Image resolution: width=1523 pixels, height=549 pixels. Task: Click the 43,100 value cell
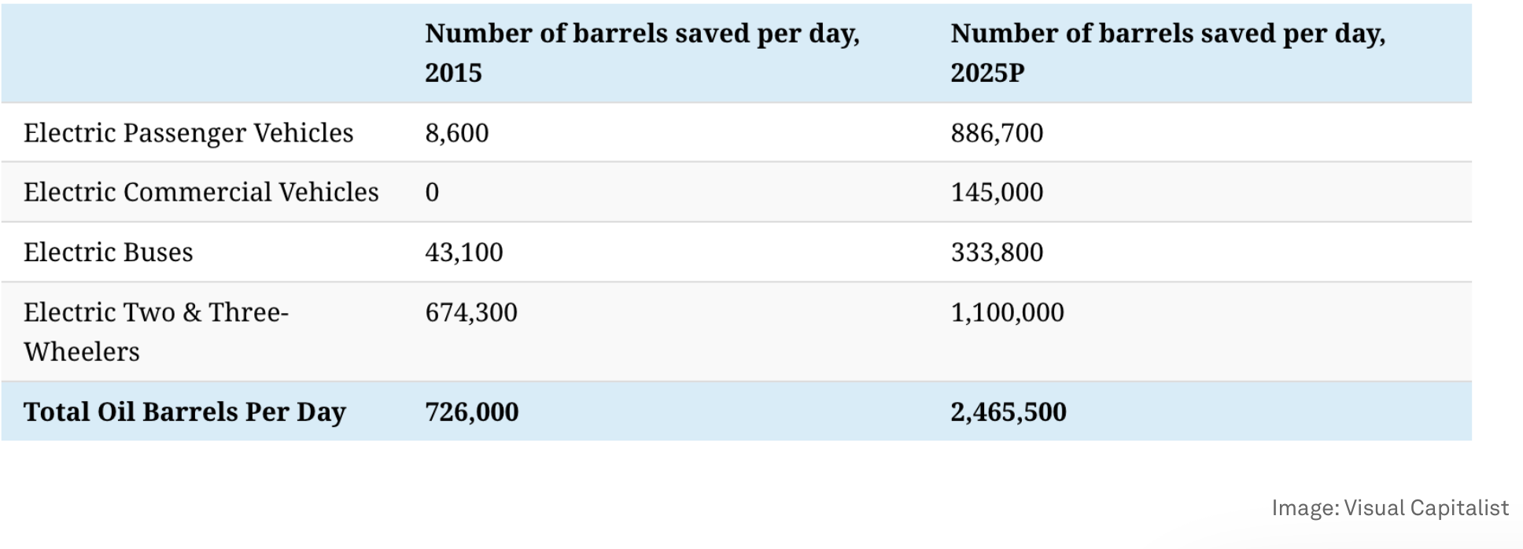coord(463,252)
